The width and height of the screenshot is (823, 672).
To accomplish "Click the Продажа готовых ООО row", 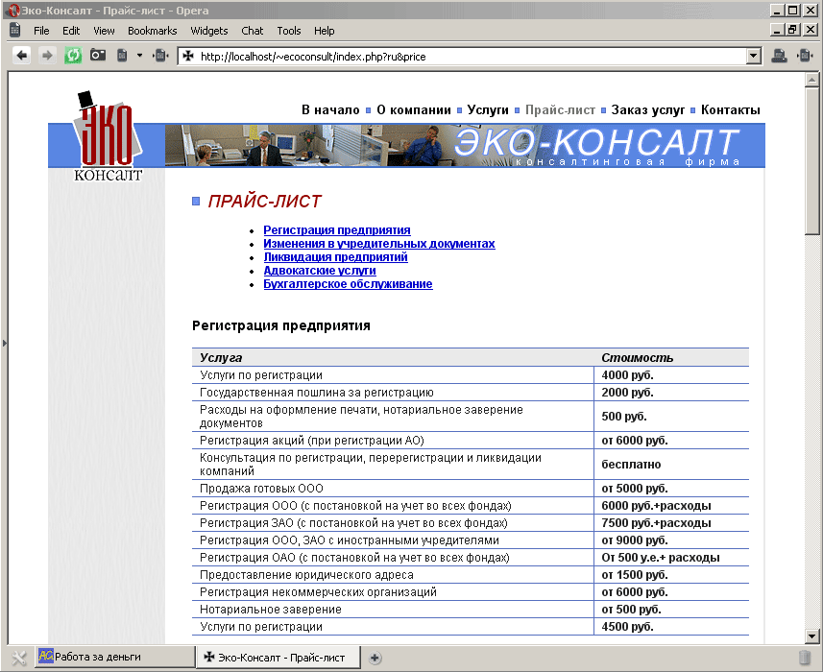I will click(470, 489).
